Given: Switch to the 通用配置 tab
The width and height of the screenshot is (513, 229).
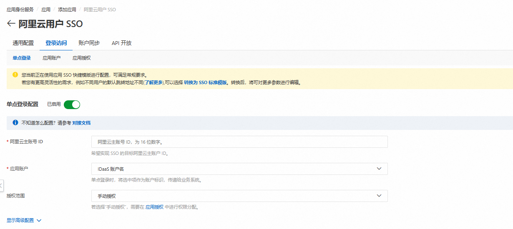Looking at the screenshot, I should (23, 43).
